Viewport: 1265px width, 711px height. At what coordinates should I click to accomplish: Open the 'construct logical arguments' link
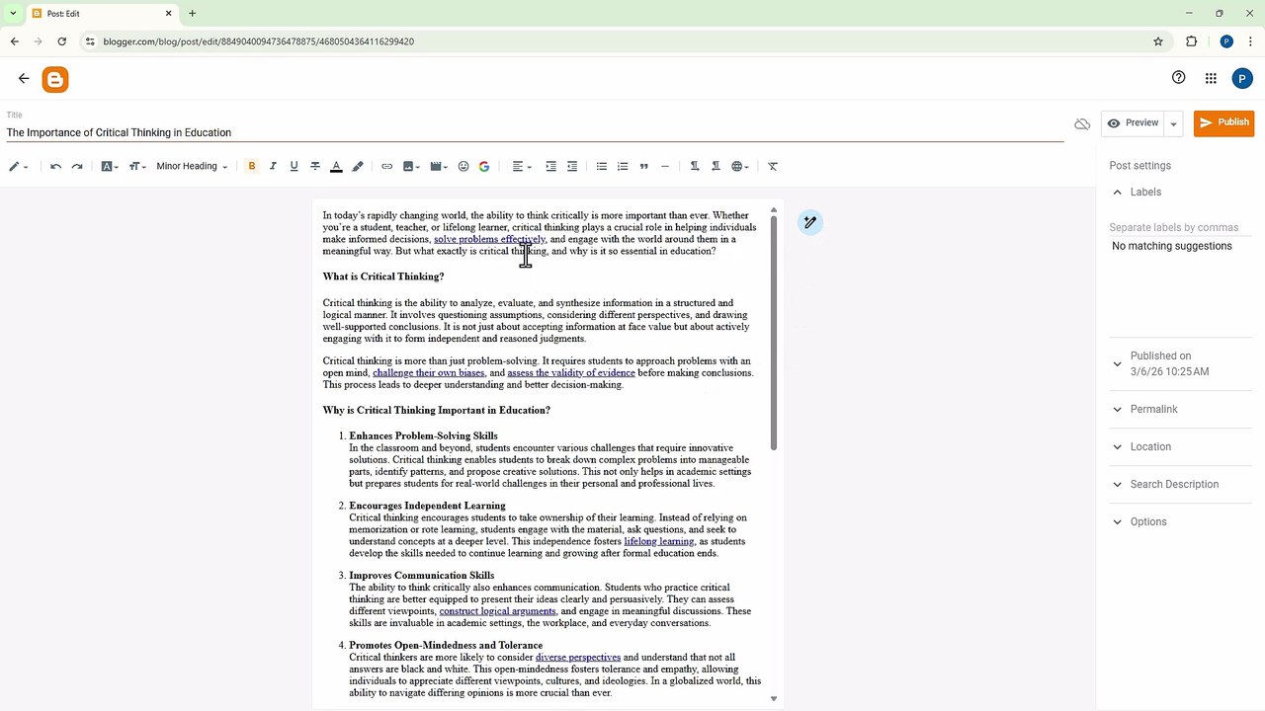click(497, 611)
